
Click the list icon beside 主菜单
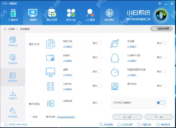point(4,29)
